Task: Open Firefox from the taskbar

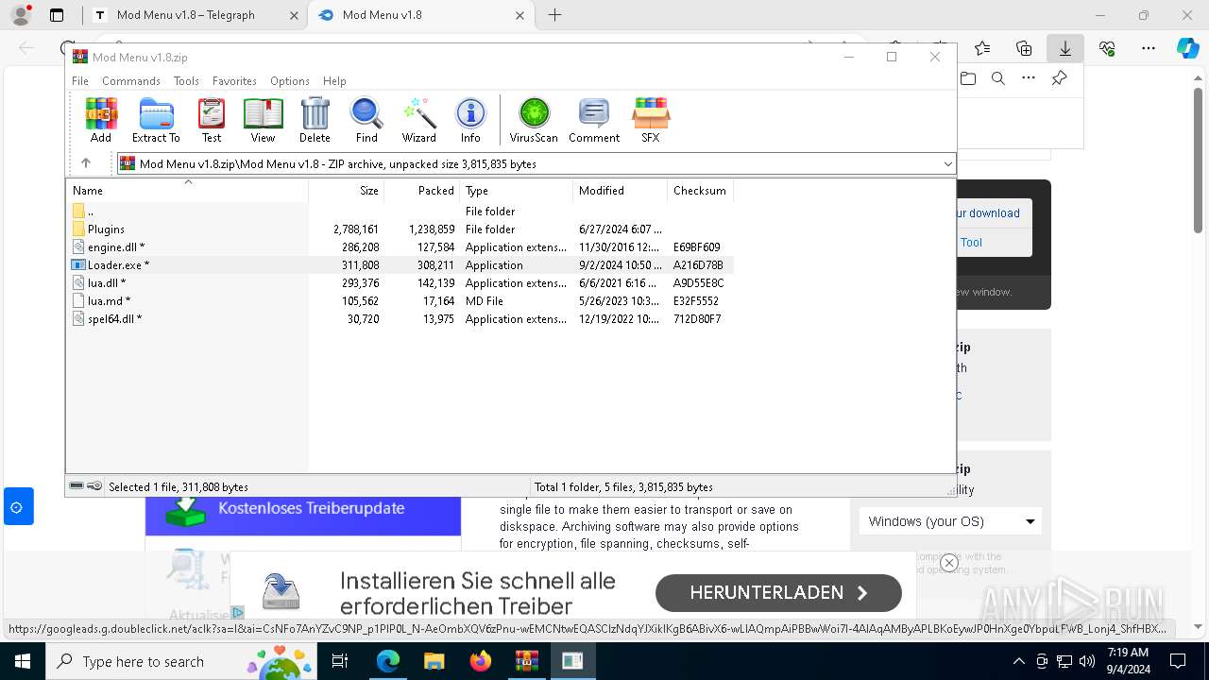Action: point(480,661)
